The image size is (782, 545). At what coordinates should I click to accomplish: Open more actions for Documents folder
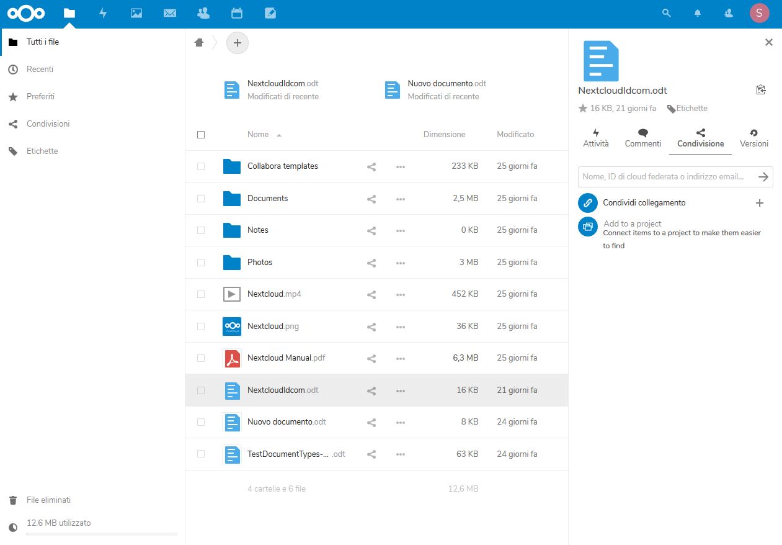click(401, 199)
